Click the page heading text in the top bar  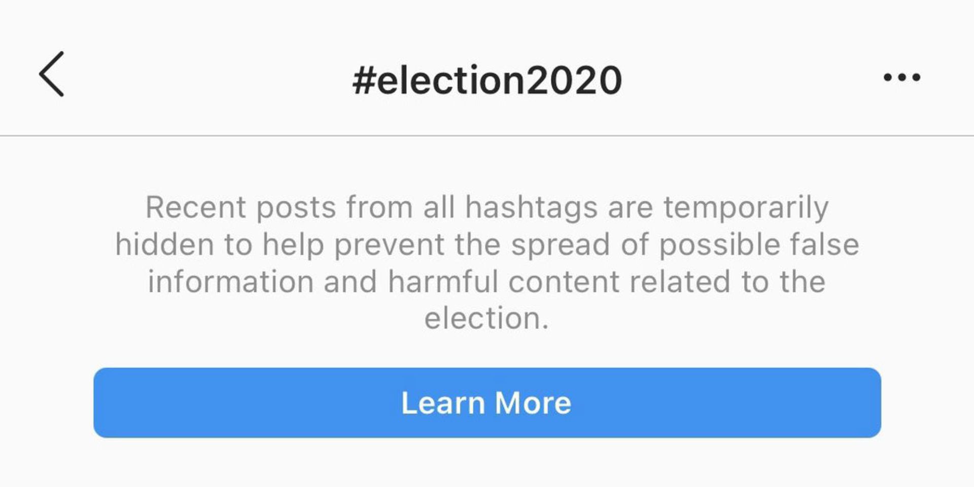coord(487,80)
